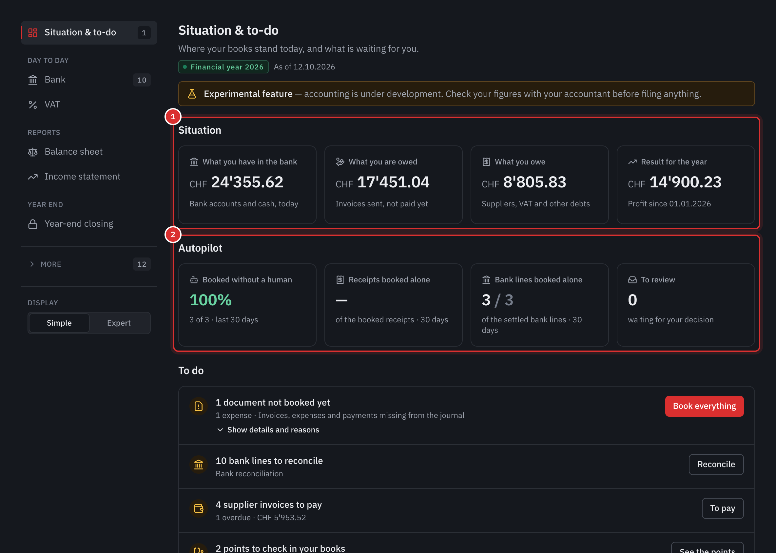This screenshot has width=776, height=553.
Task: Click the 'To pay' button
Action: 723,508
